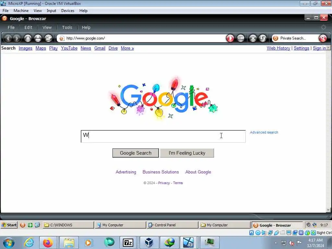Open the Images link on Google
Viewport: 332px width, 249px height.
(25, 48)
